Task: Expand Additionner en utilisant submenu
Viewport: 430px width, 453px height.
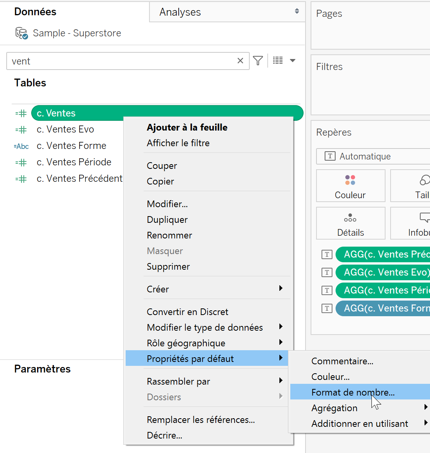Action: (360, 424)
